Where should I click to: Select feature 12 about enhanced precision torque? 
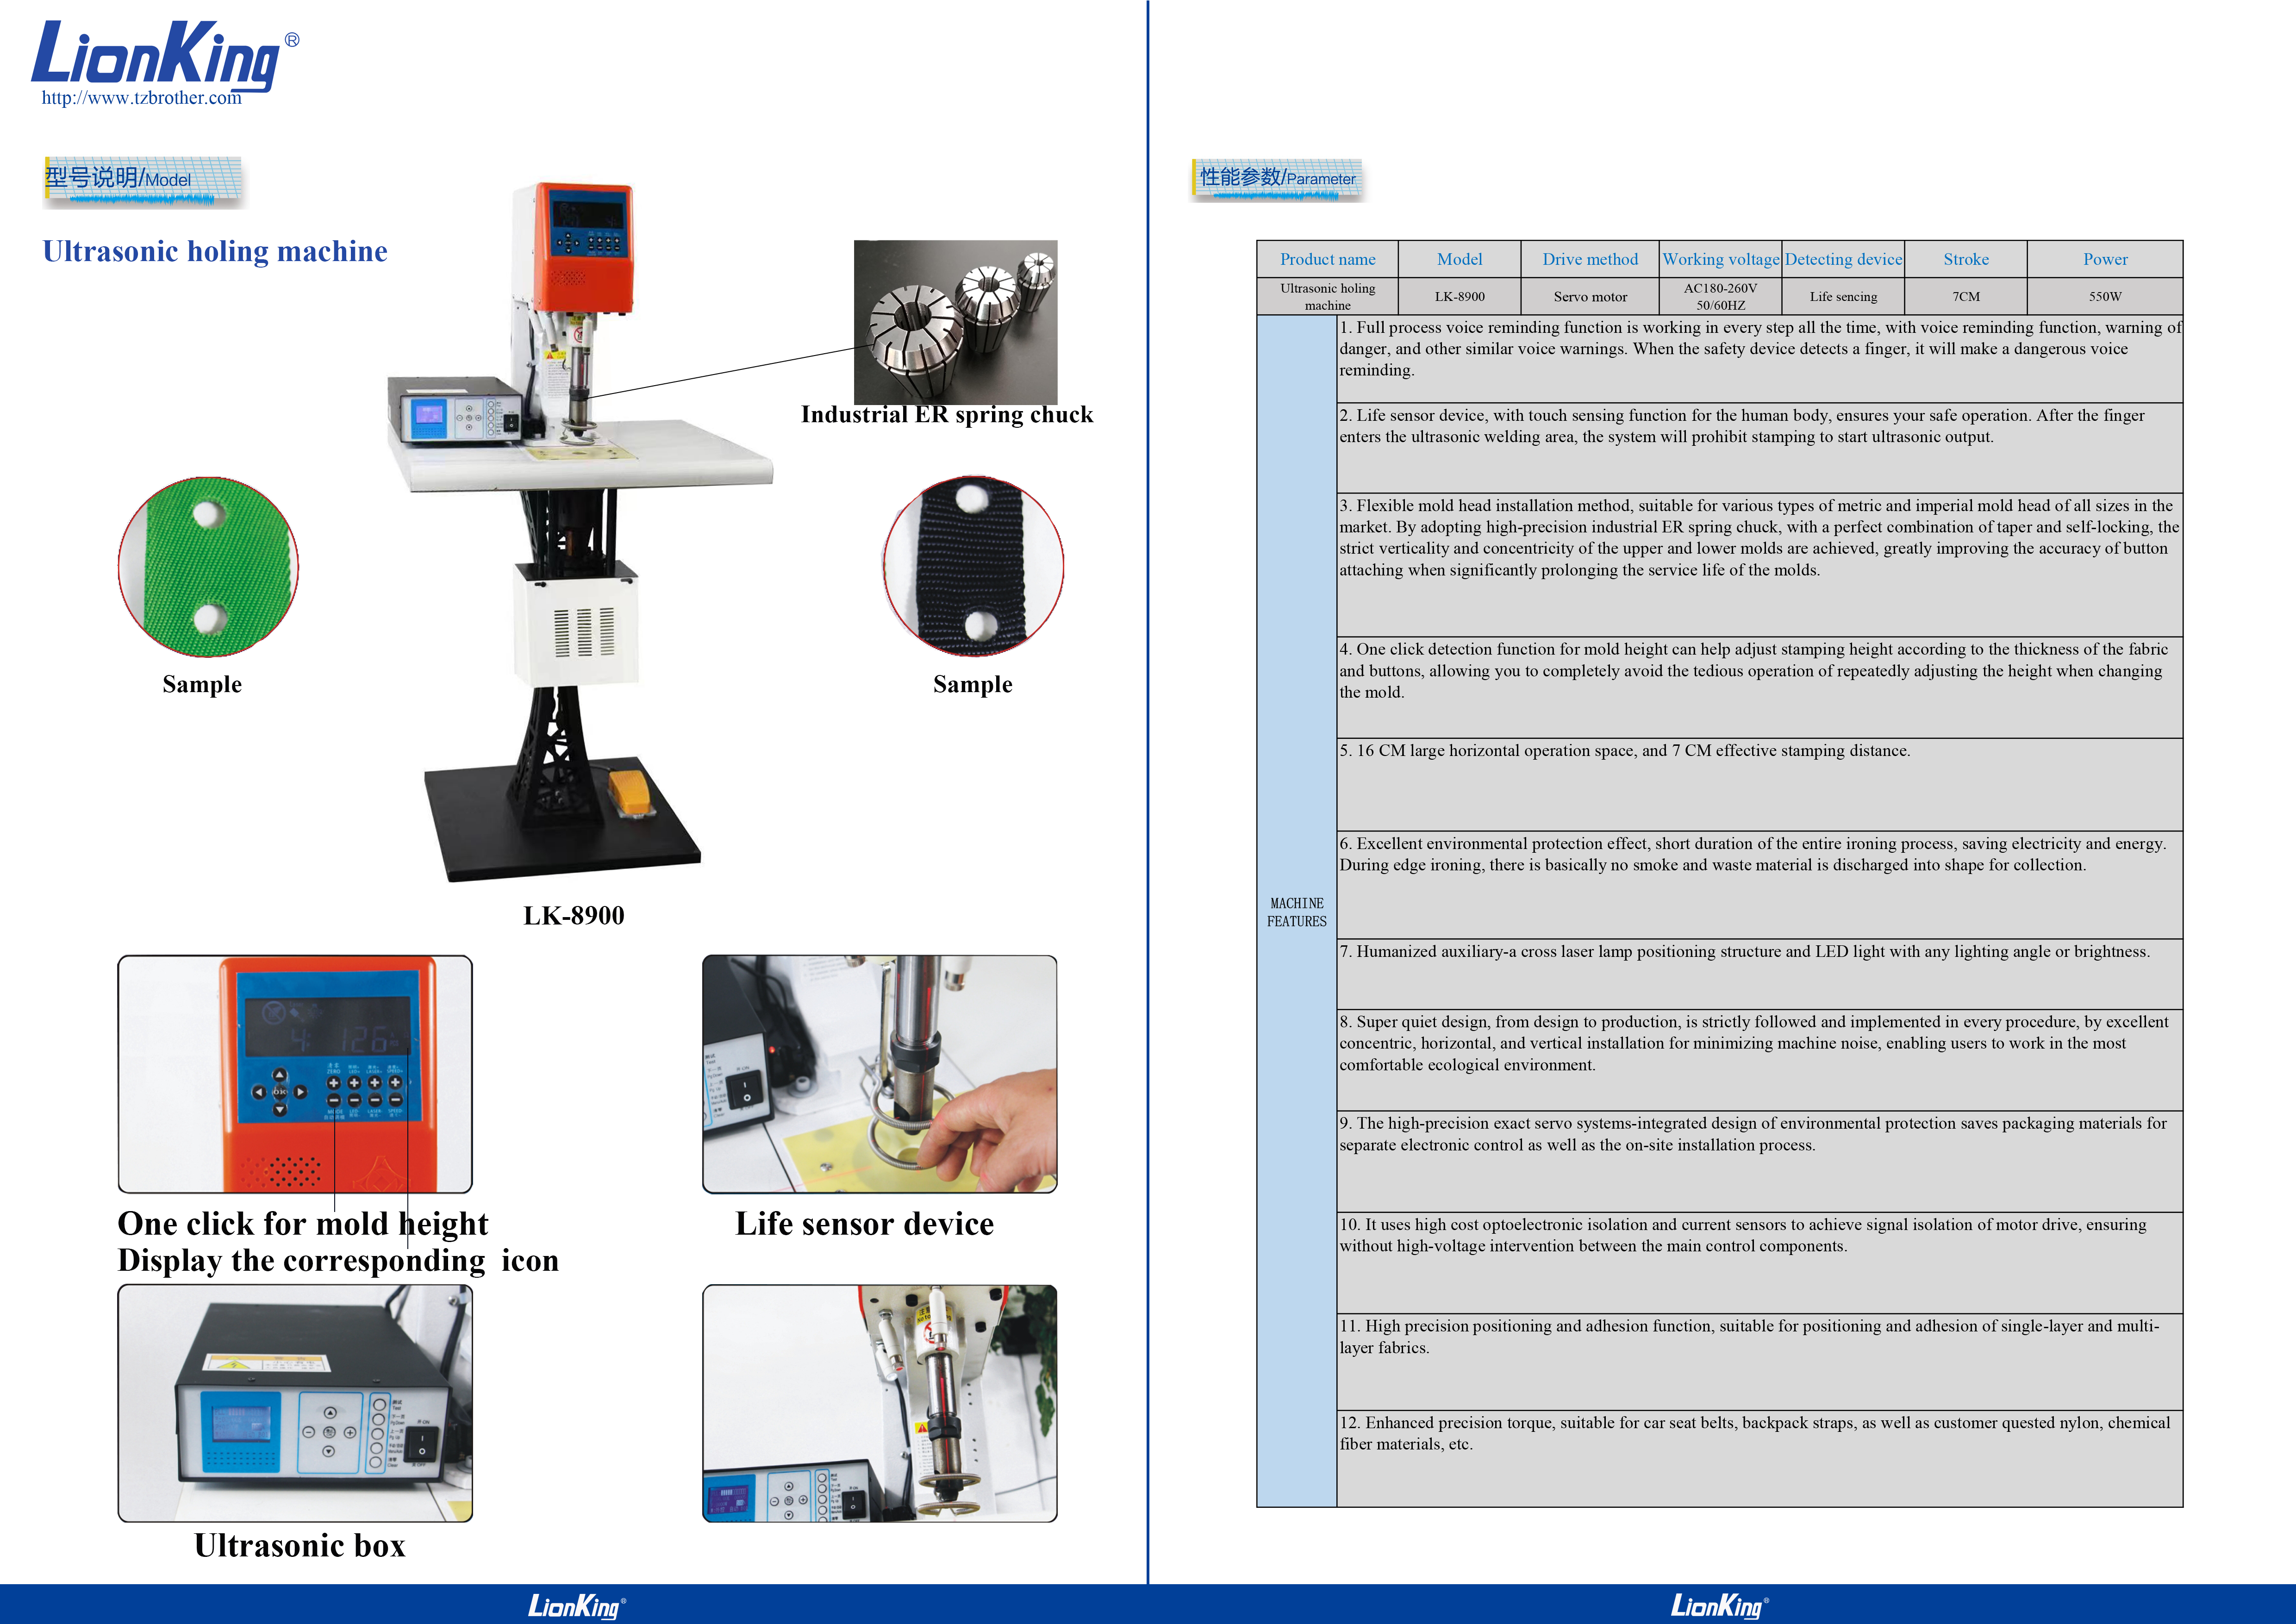point(1760,1458)
